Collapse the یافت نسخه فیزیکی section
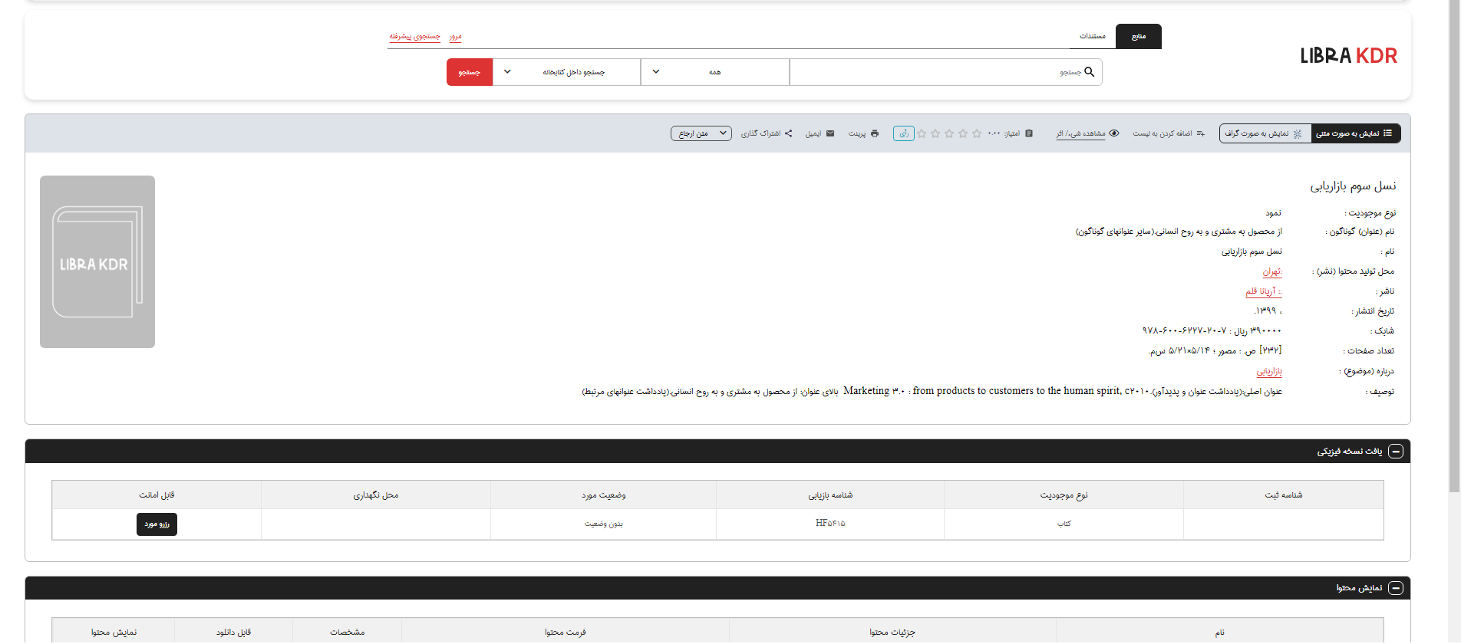The height and width of the screenshot is (644, 1461). pyautogui.click(x=1396, y=452)
